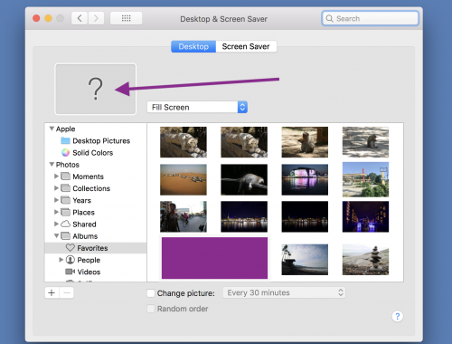Screen dimensions: 452x344
Task: Close the Desktop & Screen Saver window
Action: click(x=36, y=18)
